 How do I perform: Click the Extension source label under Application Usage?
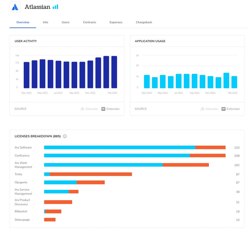[233, 109]
